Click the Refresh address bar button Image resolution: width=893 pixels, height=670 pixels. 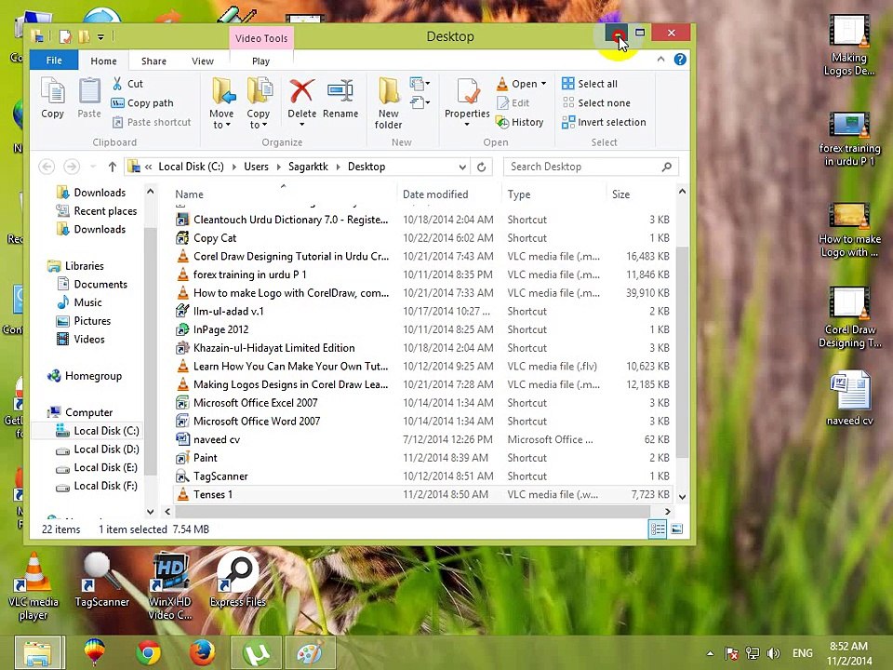pos(481,167)
